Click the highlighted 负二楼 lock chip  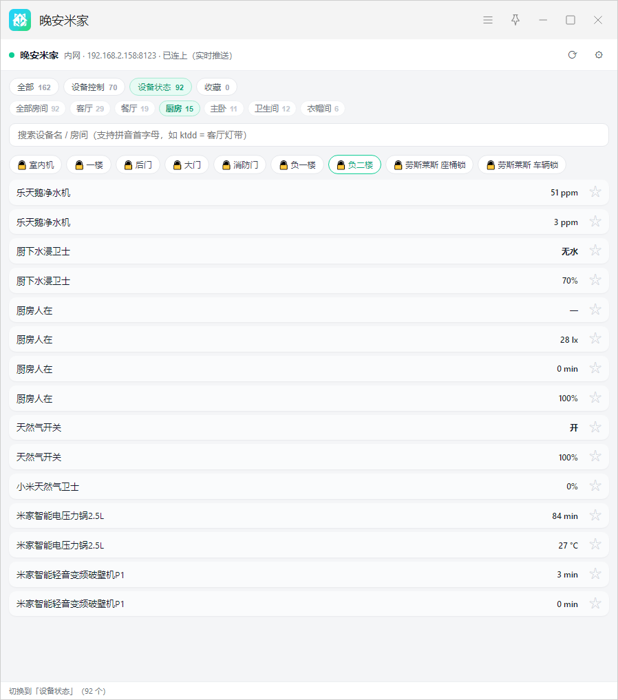(354, 165)
